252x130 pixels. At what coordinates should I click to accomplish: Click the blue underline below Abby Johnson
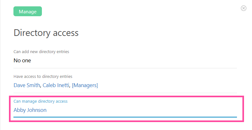click(125, 117)
